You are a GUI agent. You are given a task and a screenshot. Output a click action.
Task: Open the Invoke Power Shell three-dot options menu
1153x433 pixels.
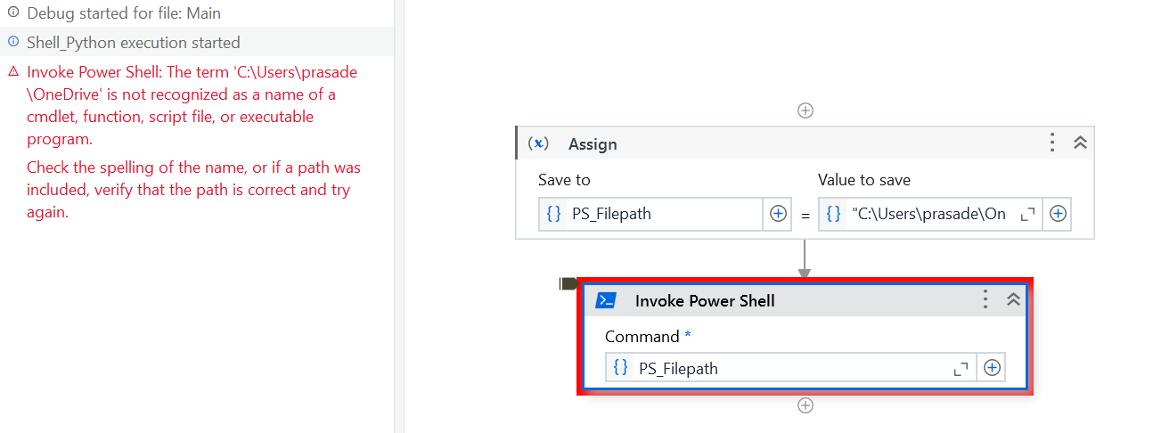tap(985, 299)
